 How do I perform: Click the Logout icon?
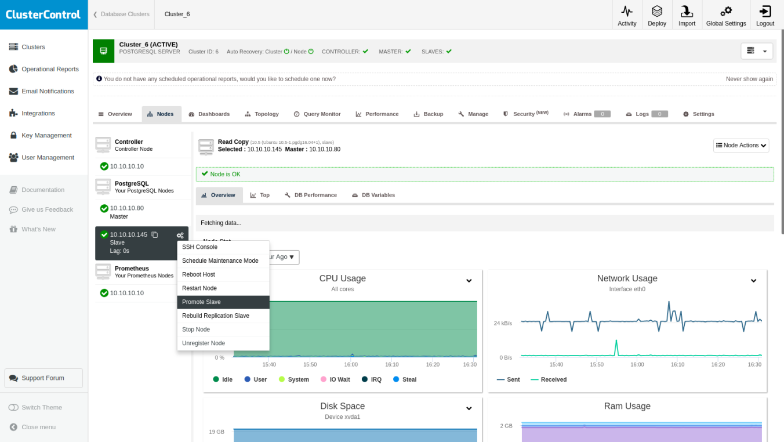[x=765, y=12]
